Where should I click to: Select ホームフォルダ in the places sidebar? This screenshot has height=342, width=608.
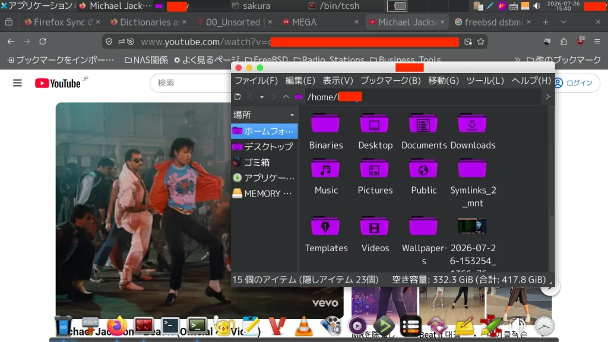point(264,131)
